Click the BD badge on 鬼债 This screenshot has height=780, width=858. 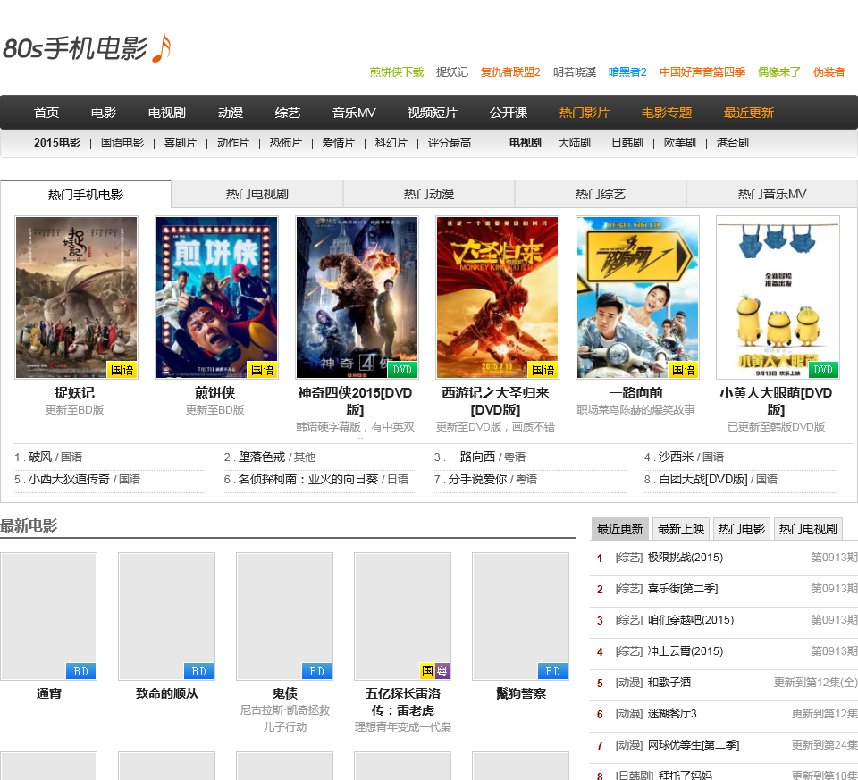coord(316,671)
